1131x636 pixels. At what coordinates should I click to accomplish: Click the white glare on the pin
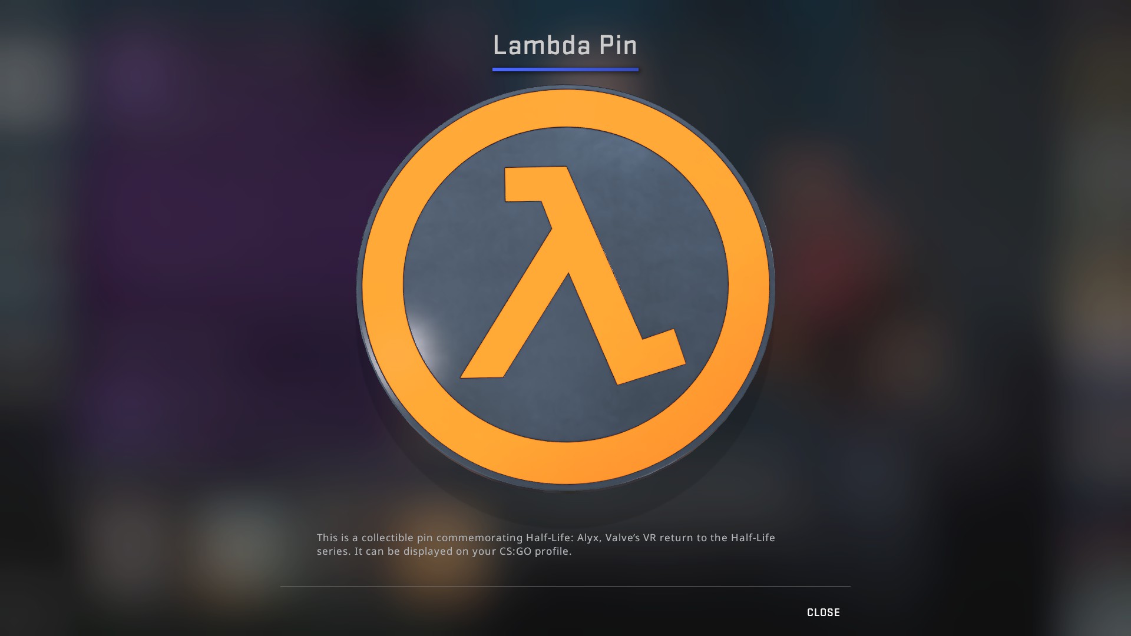pyautogui.click(x=425, y=344)
